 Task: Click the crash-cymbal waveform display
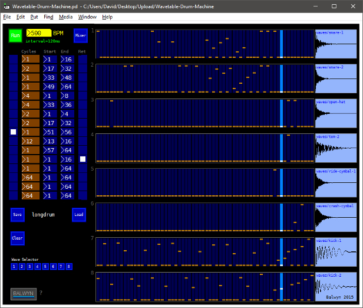coord(336,217)
